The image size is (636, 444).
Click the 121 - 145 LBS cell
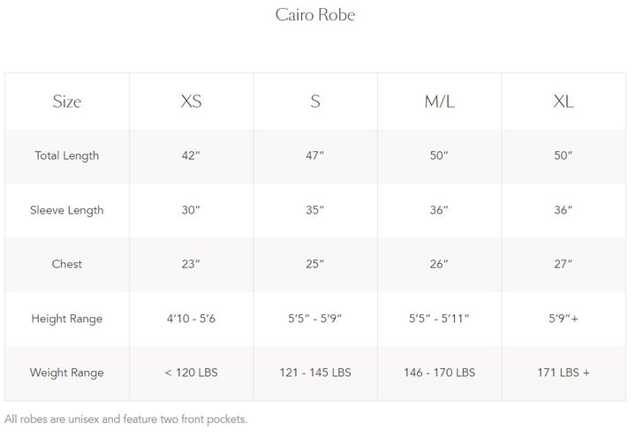tap(315, 373)
